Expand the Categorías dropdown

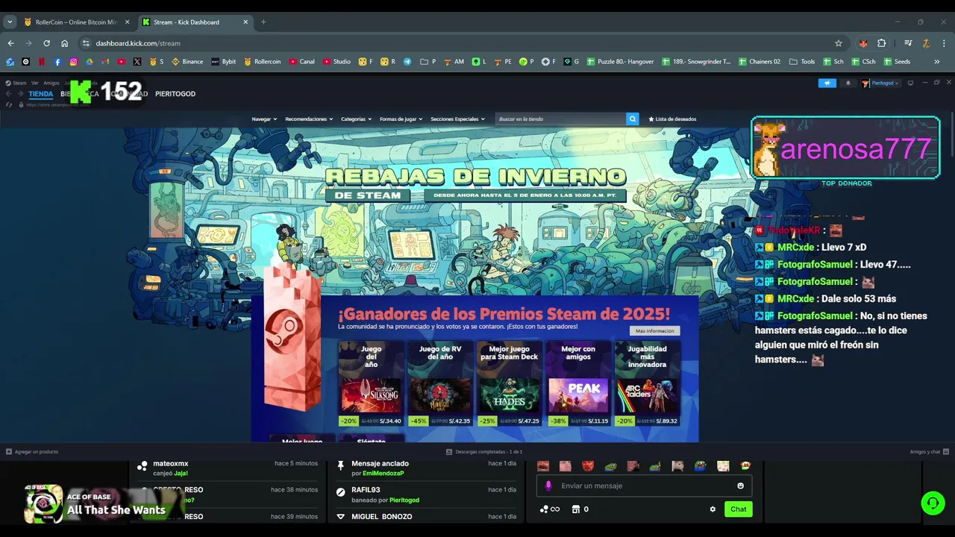pos(357,119)
